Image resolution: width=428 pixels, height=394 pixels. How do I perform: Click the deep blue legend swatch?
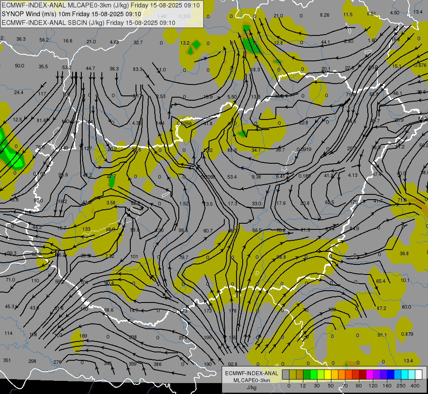click(390, 375)
